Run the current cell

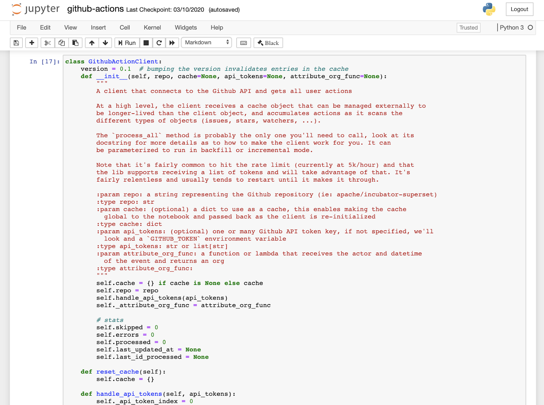[x=126, y=43]
